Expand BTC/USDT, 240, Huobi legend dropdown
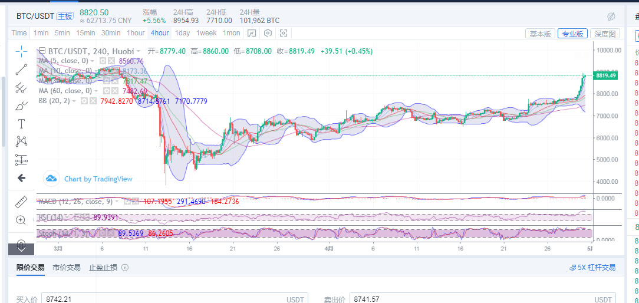The width and height of the screenshot is (639, 303). click(139, 51)
